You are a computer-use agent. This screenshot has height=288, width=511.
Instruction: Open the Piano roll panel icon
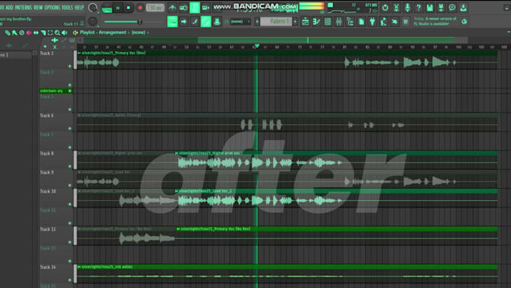316,22
